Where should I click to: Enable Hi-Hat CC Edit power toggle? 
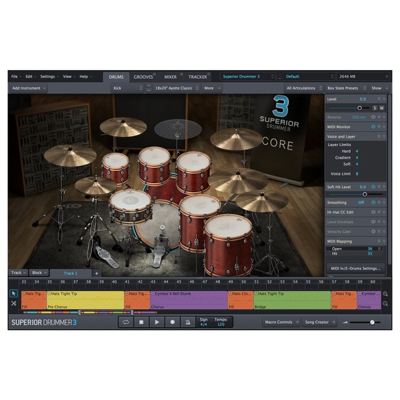coord(373,212)
